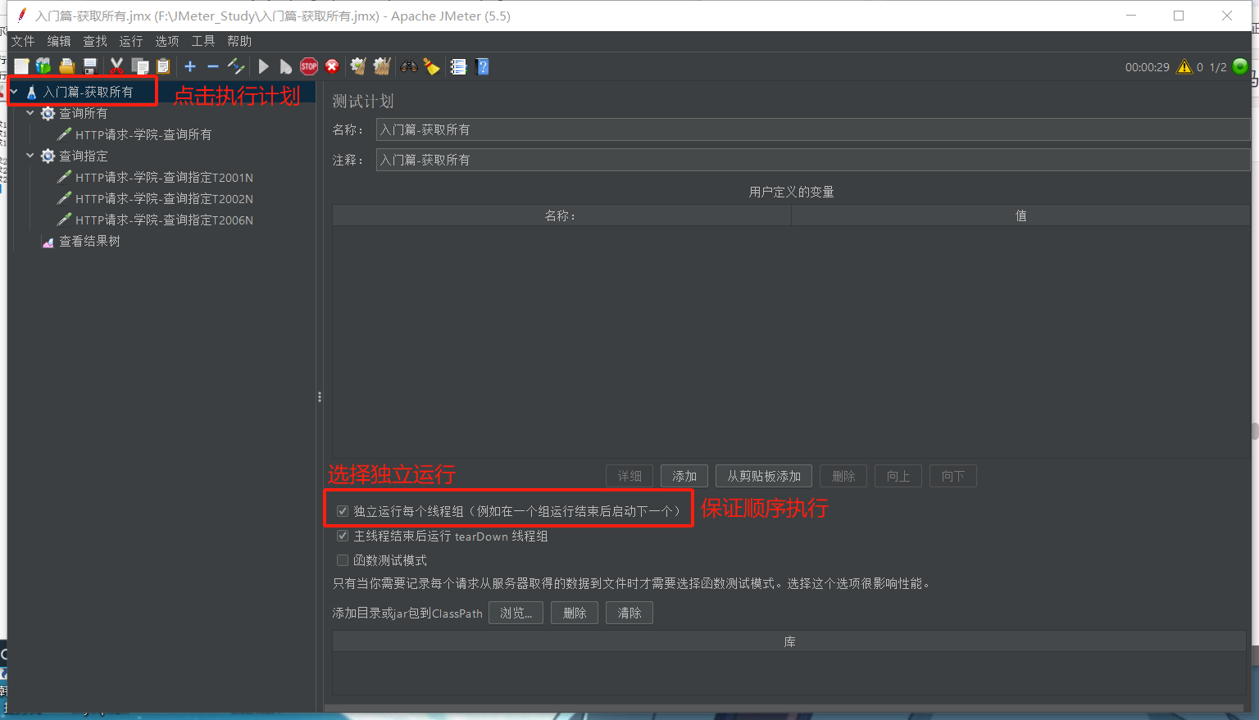Open Search with binoculars icon

[x=409, y=66]
